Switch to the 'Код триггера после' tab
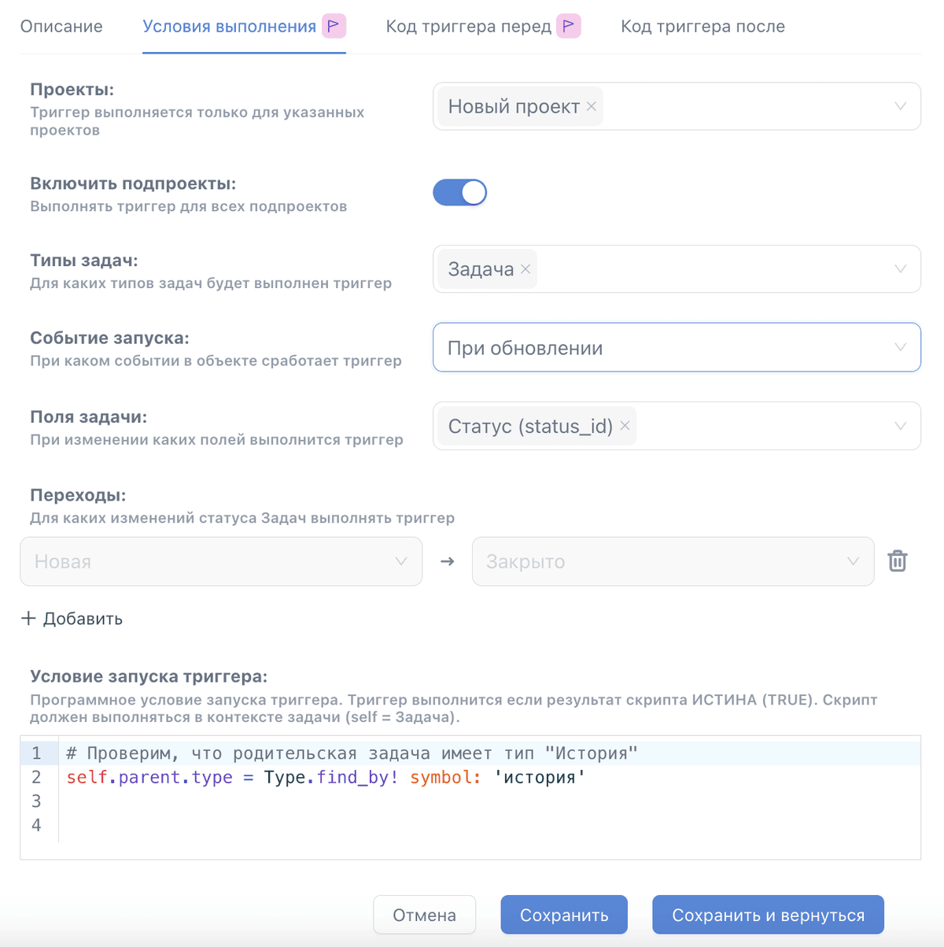944x947 pixels. (702, 27)
